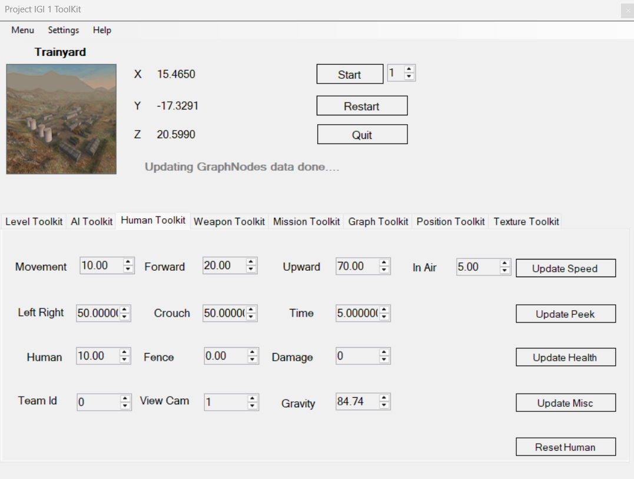This screenshot has height=479, width=634.
Task: Increase the peek Time value
Action: pos(384,310)
